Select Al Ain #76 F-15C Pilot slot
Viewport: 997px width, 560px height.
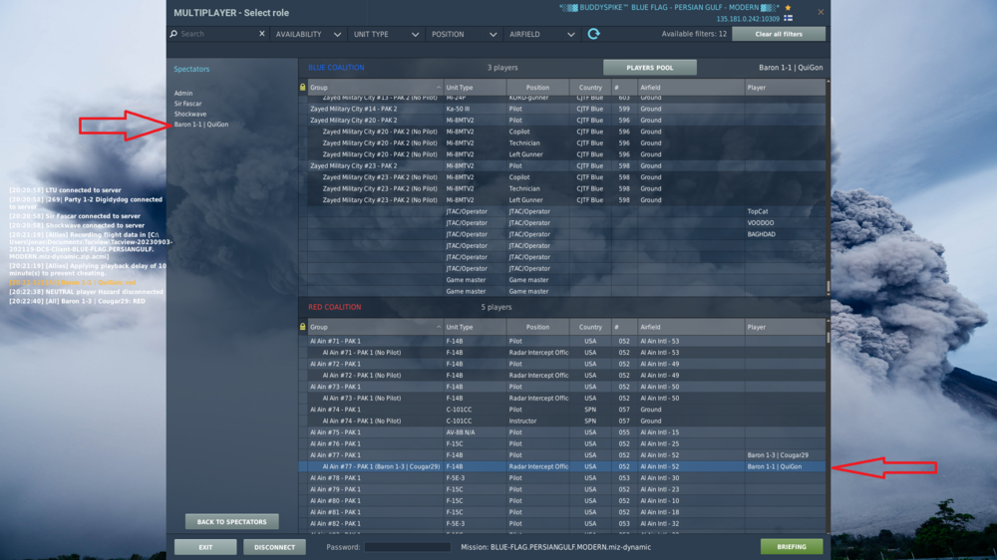(562, 443)
